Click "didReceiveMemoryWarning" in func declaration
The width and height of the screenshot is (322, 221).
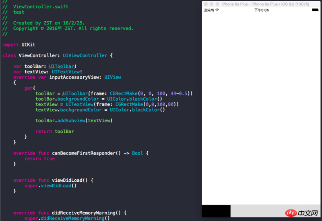[x=84, y=213]
